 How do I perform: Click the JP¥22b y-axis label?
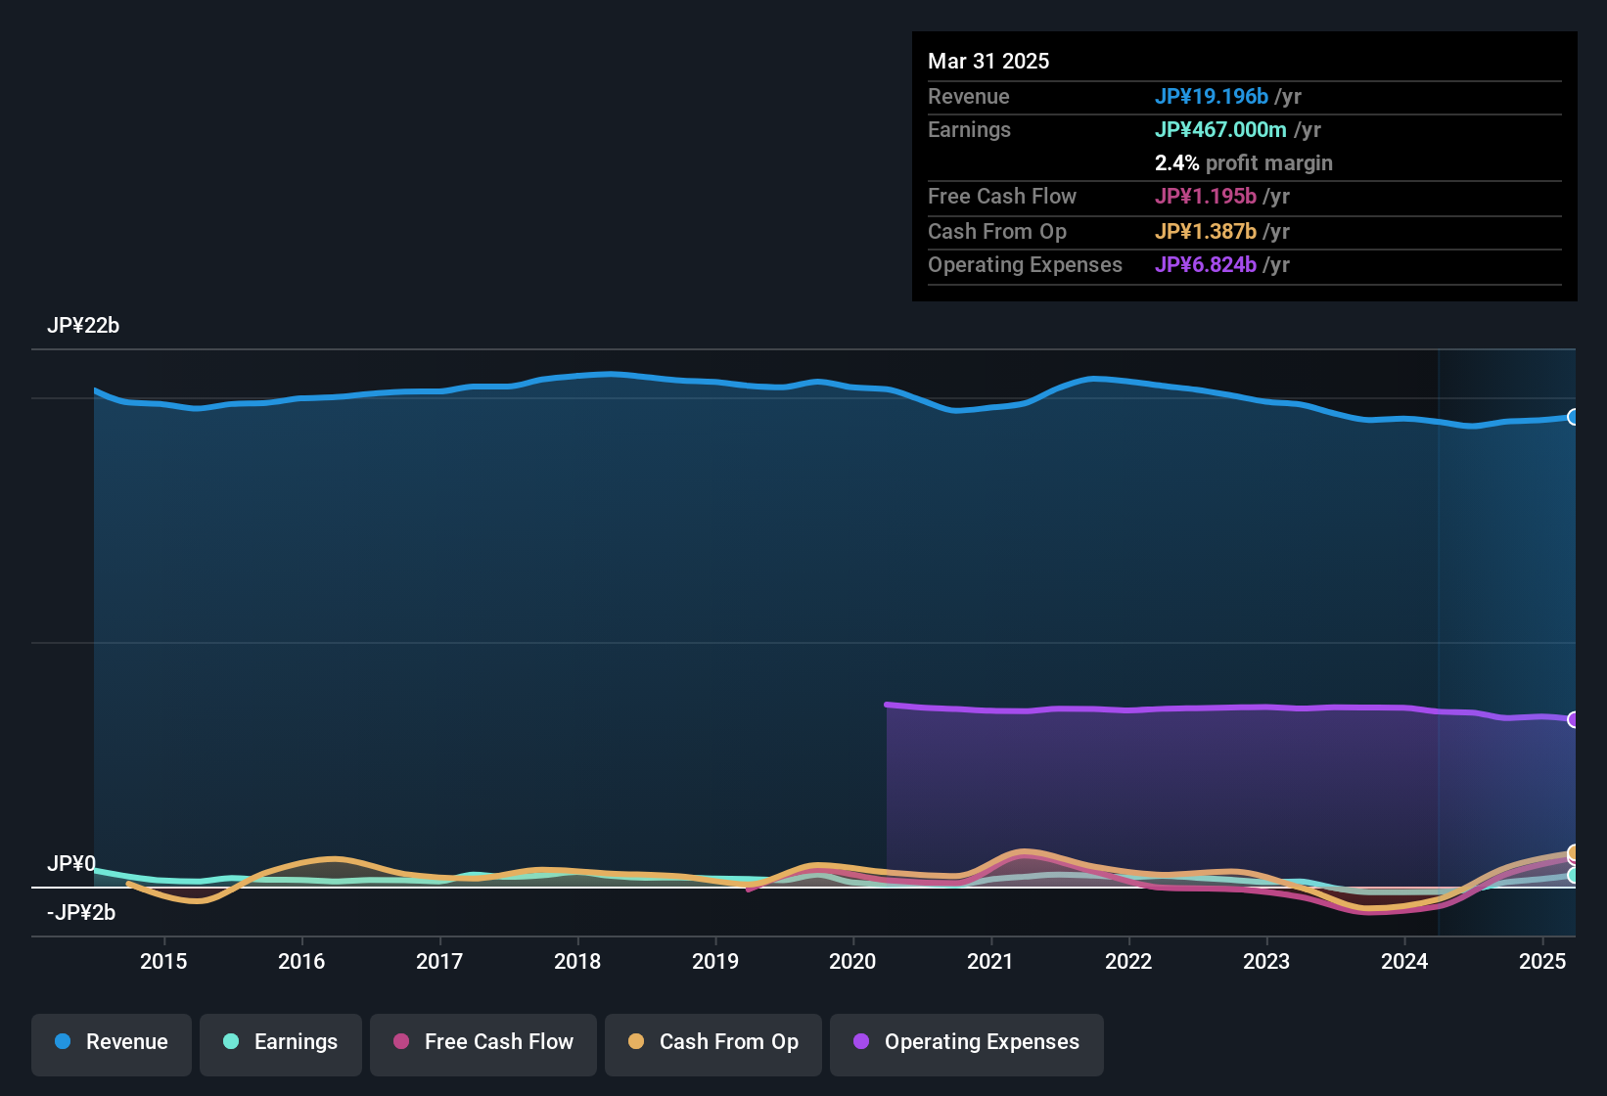83,326
